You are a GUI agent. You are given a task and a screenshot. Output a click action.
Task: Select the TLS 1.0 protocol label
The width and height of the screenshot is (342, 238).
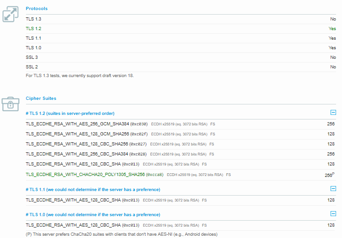pyautogui.click(x=33, y=48)
